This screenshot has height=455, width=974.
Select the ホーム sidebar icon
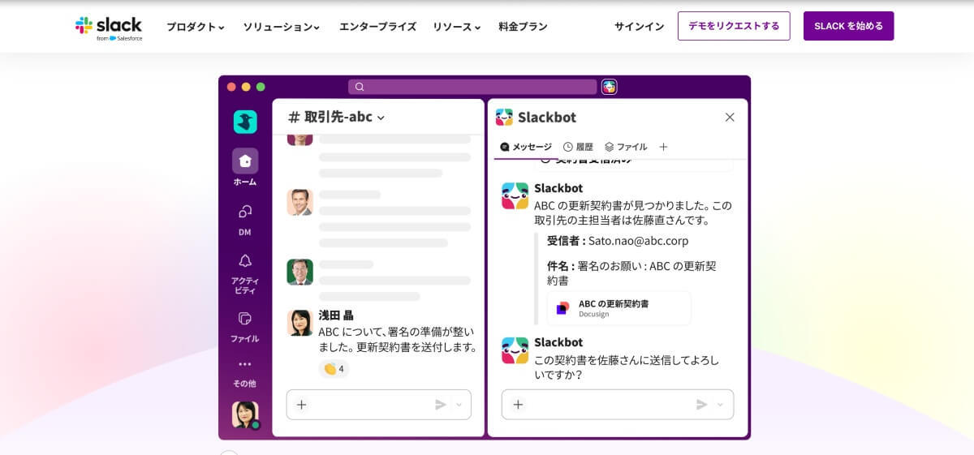(245, 161)
